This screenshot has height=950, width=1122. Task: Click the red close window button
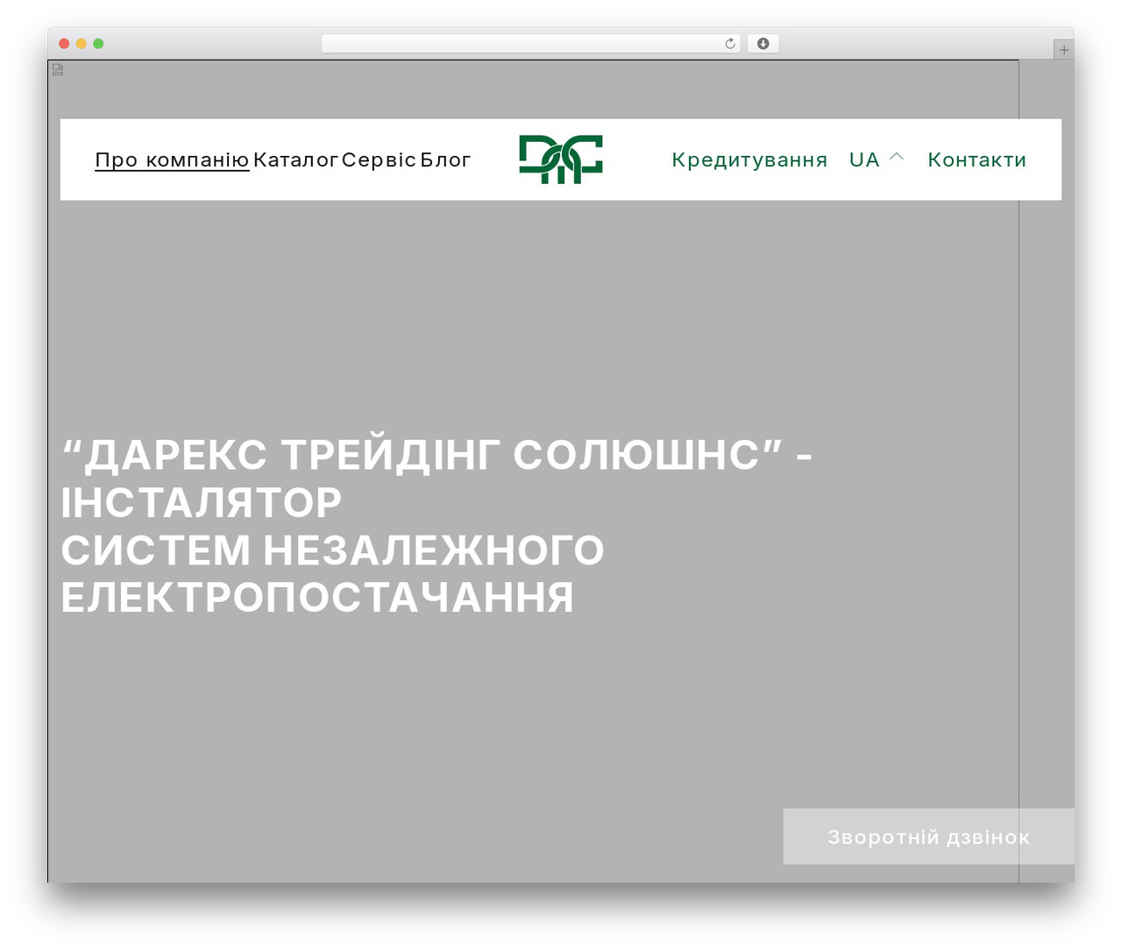point(64,44)
